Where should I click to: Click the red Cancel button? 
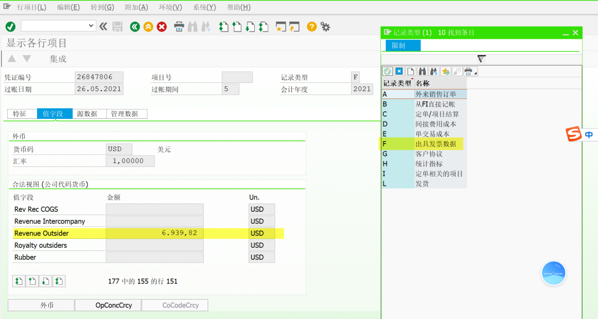pyautogui.click(x=162, y=27)
